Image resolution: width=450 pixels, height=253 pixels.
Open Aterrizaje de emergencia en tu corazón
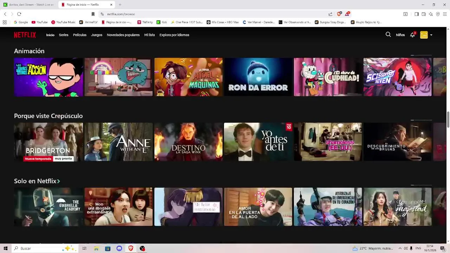(328, 207)
